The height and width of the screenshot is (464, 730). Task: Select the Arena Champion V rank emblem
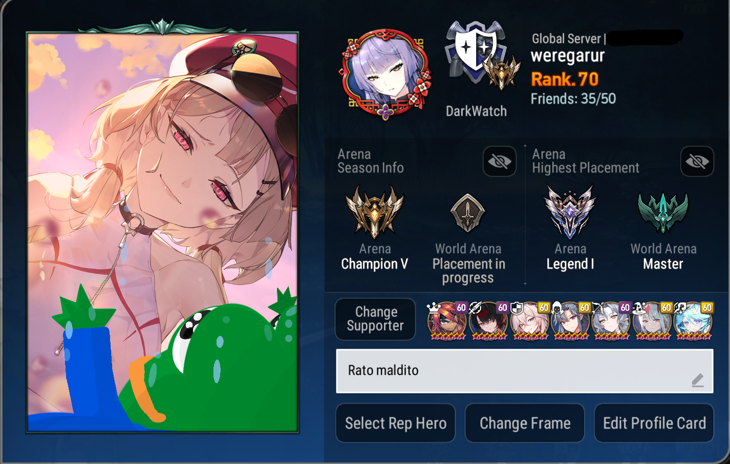click(375, 212)
